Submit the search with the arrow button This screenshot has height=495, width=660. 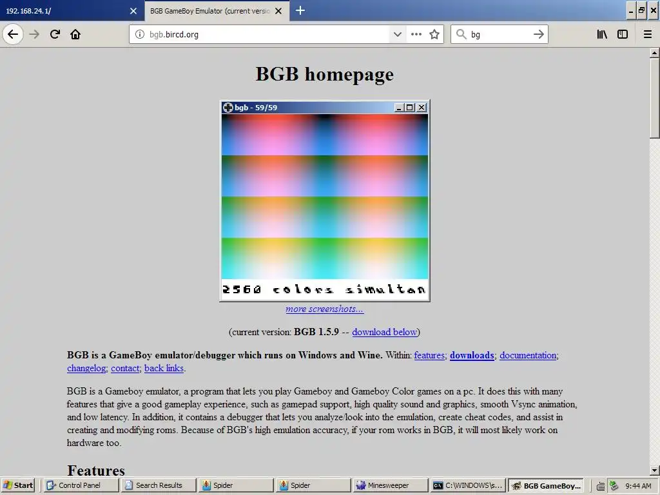point(538,34)
